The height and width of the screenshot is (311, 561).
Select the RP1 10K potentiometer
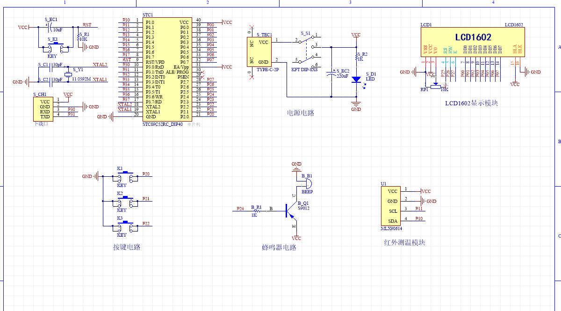tap(436, 86)
